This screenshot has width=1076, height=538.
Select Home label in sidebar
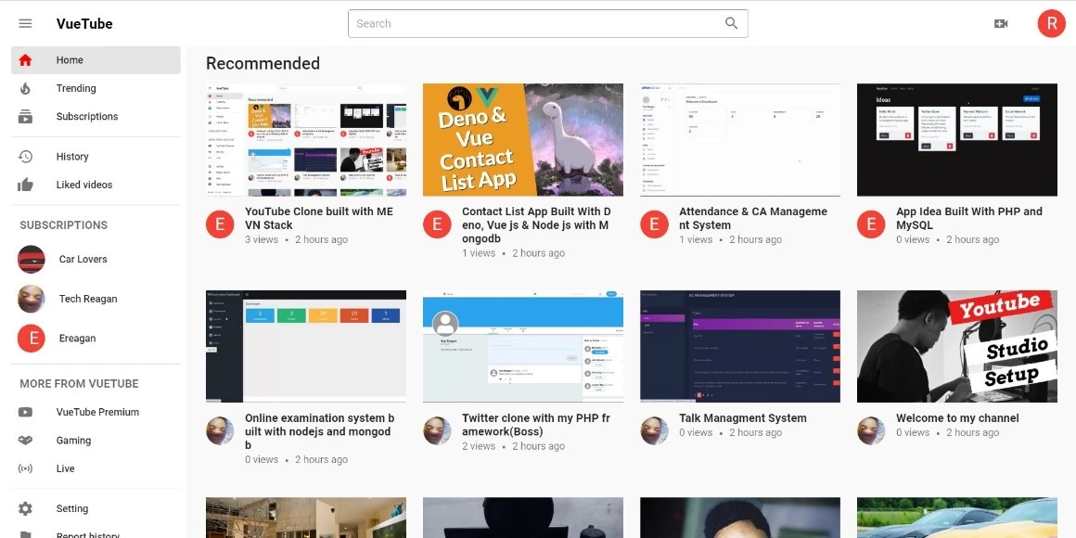(x=70, y=59)
